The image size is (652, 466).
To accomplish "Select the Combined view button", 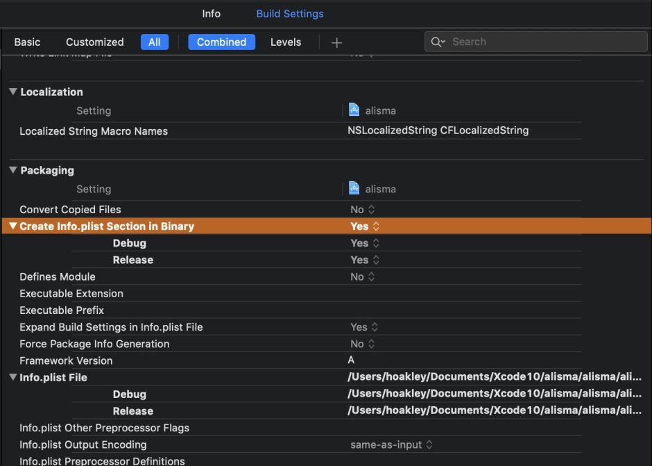I will 221,42.
